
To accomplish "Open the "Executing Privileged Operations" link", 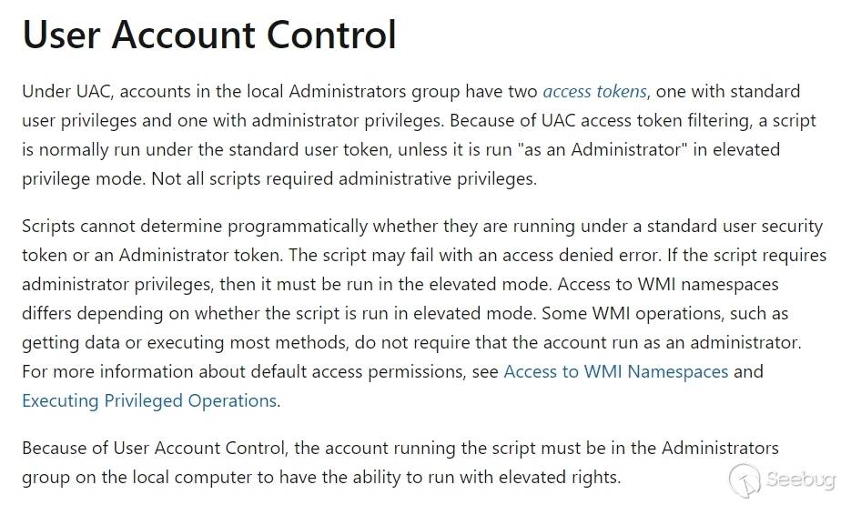I will tap(149, 400).
